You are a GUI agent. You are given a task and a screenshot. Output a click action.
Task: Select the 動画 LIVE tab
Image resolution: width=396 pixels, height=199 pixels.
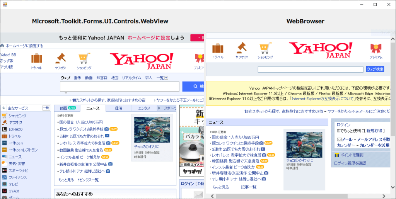pos(67,108)
